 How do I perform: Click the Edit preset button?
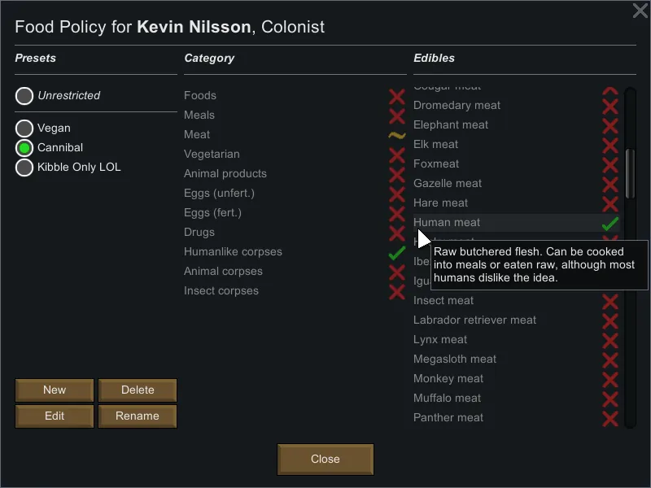coord(55,416)
